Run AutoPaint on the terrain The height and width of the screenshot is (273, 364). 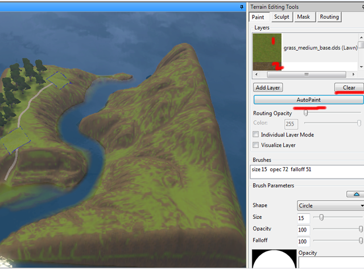[x=308, y=100]
